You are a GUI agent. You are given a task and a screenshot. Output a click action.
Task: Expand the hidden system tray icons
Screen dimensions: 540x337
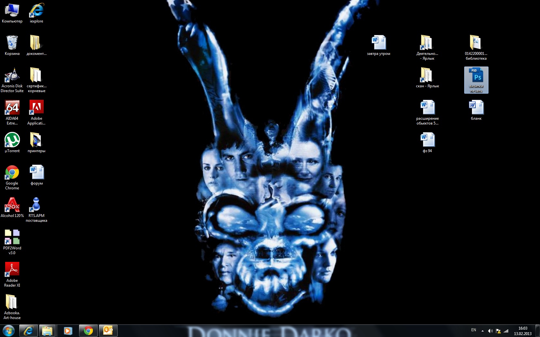tap(482, 331)
